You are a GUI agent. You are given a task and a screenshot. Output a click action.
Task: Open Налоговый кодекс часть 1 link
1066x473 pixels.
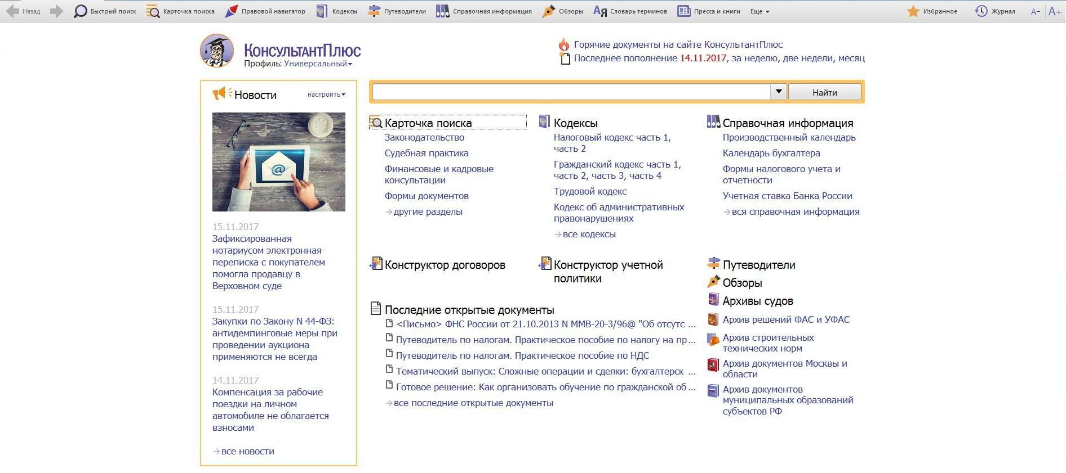[612, 137]
